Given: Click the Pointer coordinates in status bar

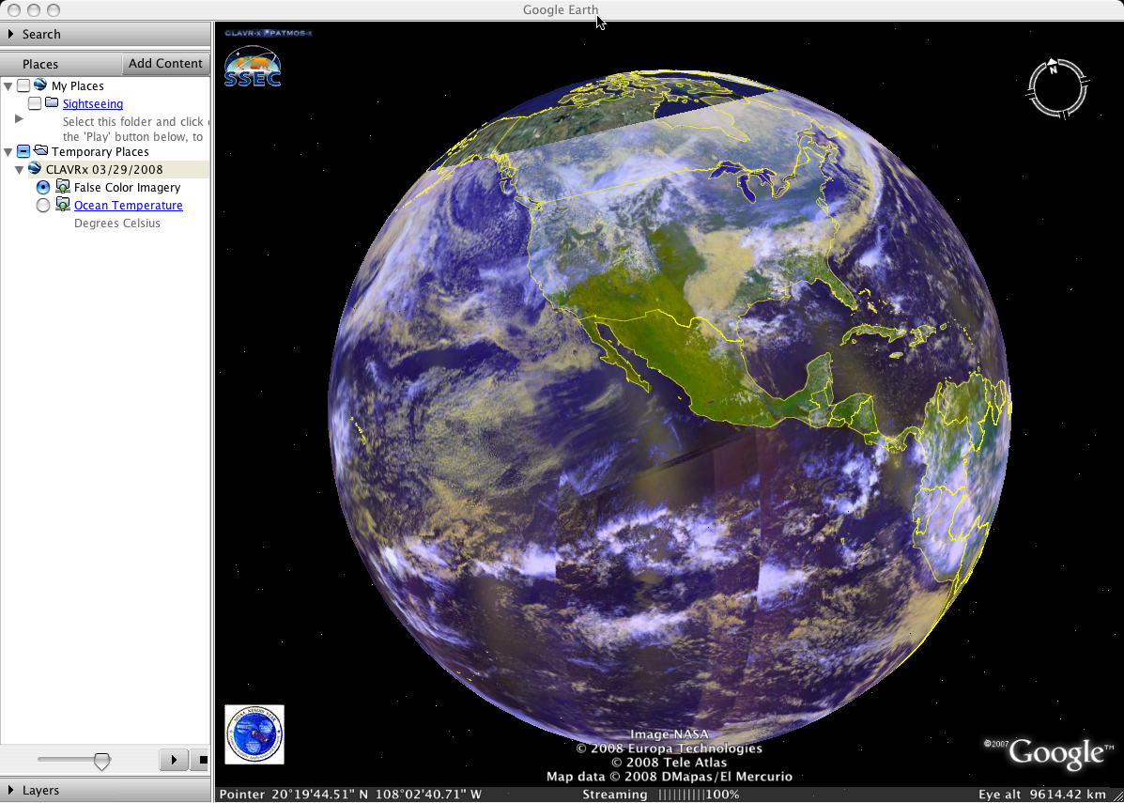Looking at the screenshot, I should tap(350, 795).
